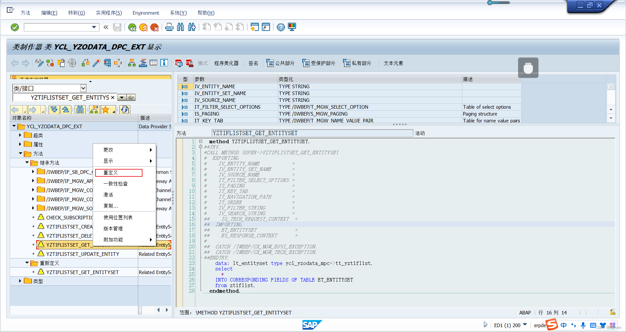Collapse code block at line 1
The height and width of the screenshot is (332, 626).
201,141
